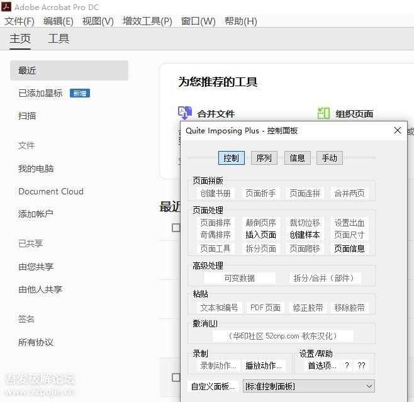The width and height of the screenshot is (414, 402).
Task: Click 添加帐户 in the sidebar
Action: click(36, 213)
